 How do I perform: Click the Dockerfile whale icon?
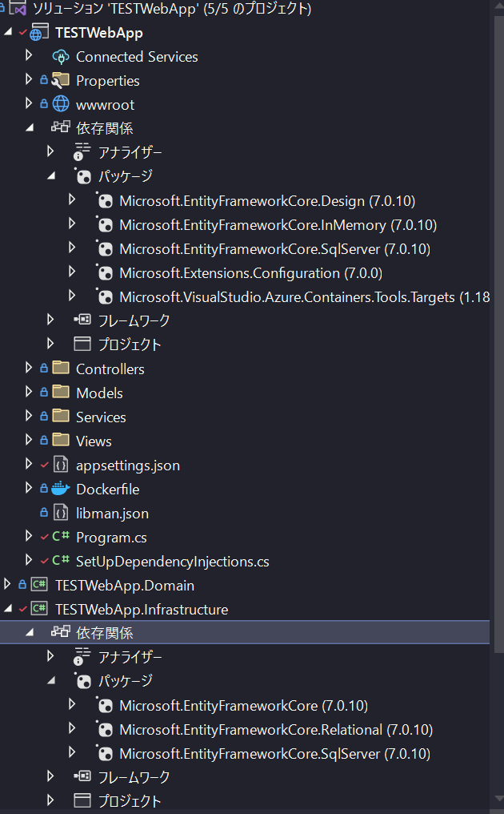61,489
